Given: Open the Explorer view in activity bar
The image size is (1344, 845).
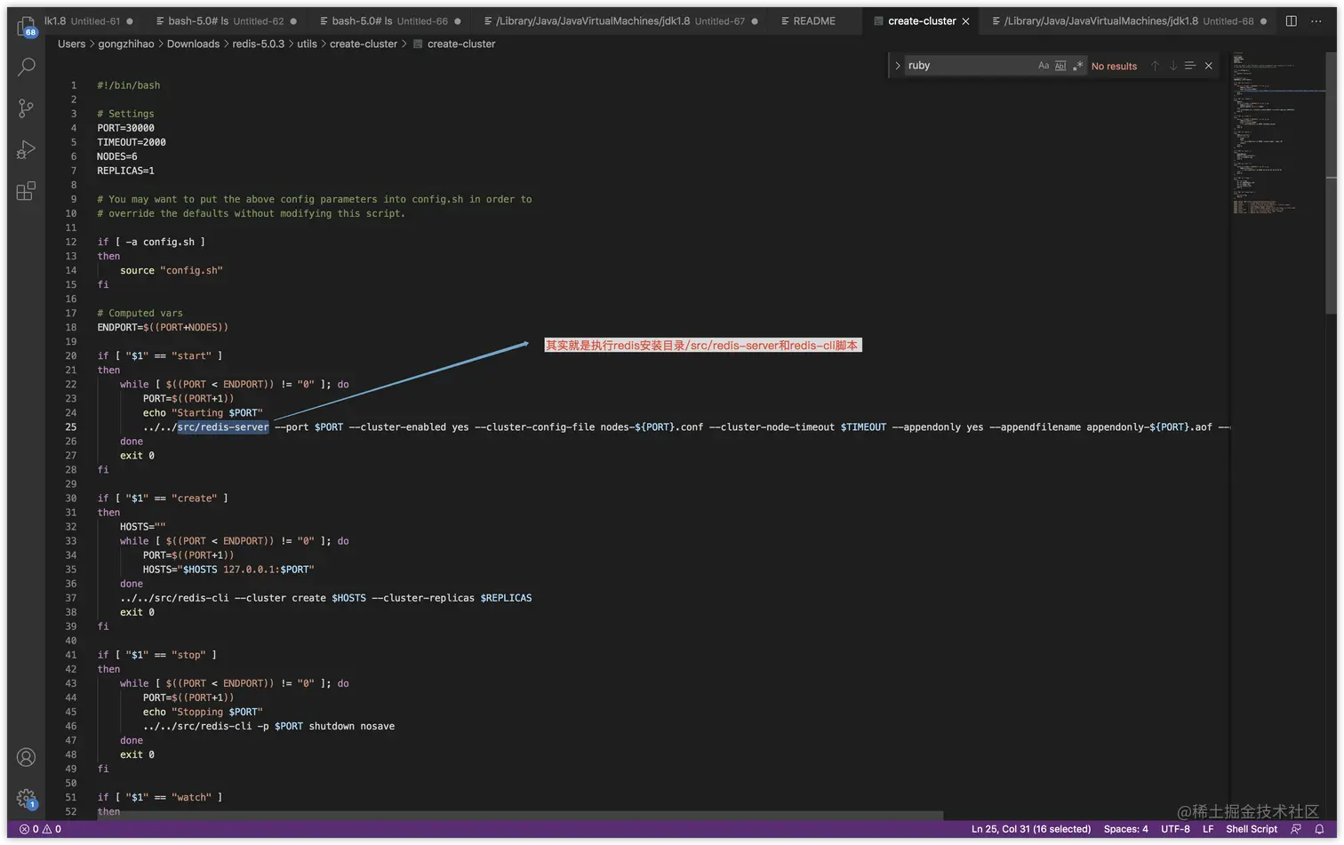Looking at the screenshot, I should click(x=26, y=27).
